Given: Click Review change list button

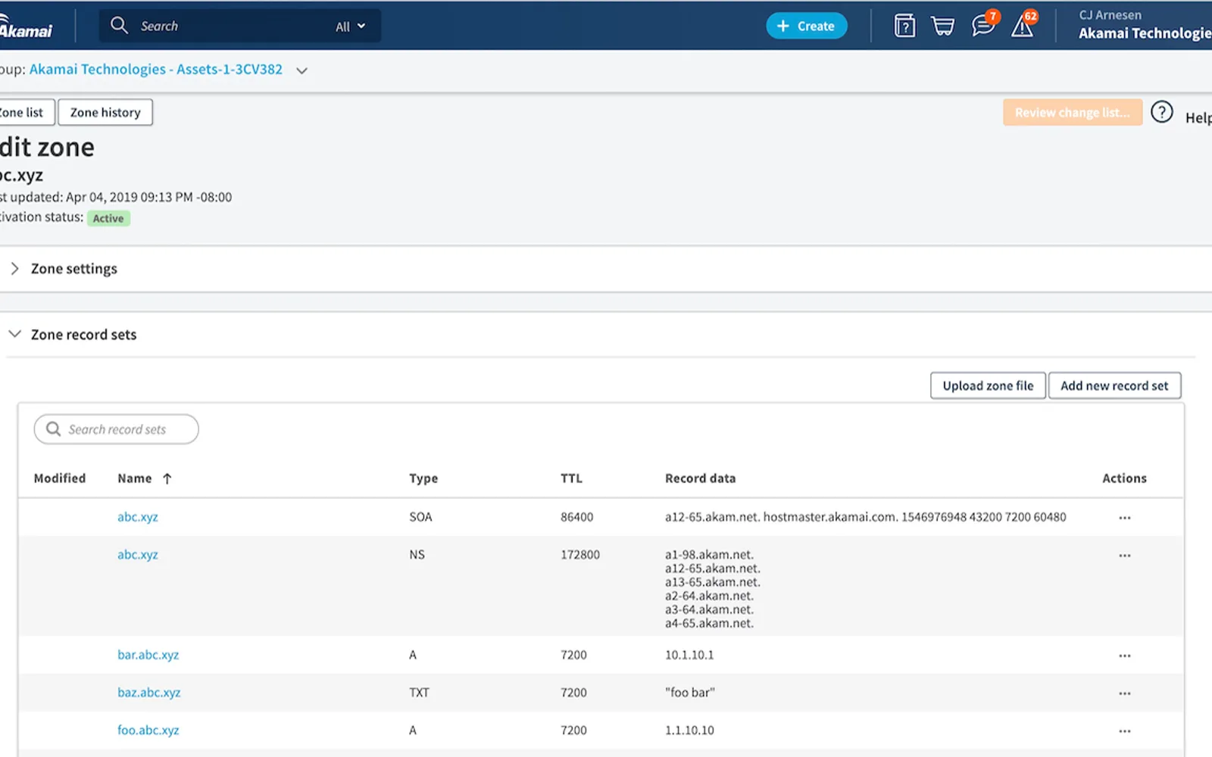Looking at the screenshot, I should [1073, 112].
